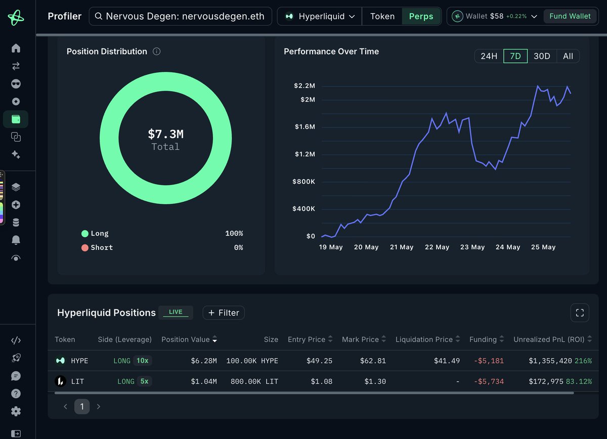Click the 800.00K LIT size cell
Image resolution: width=607 pixels, height=439 pixels.
[x=254, y=381]
